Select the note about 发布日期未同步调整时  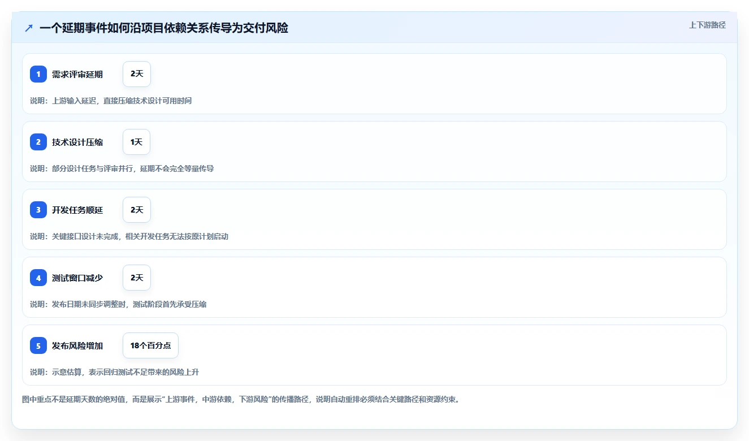118,304
